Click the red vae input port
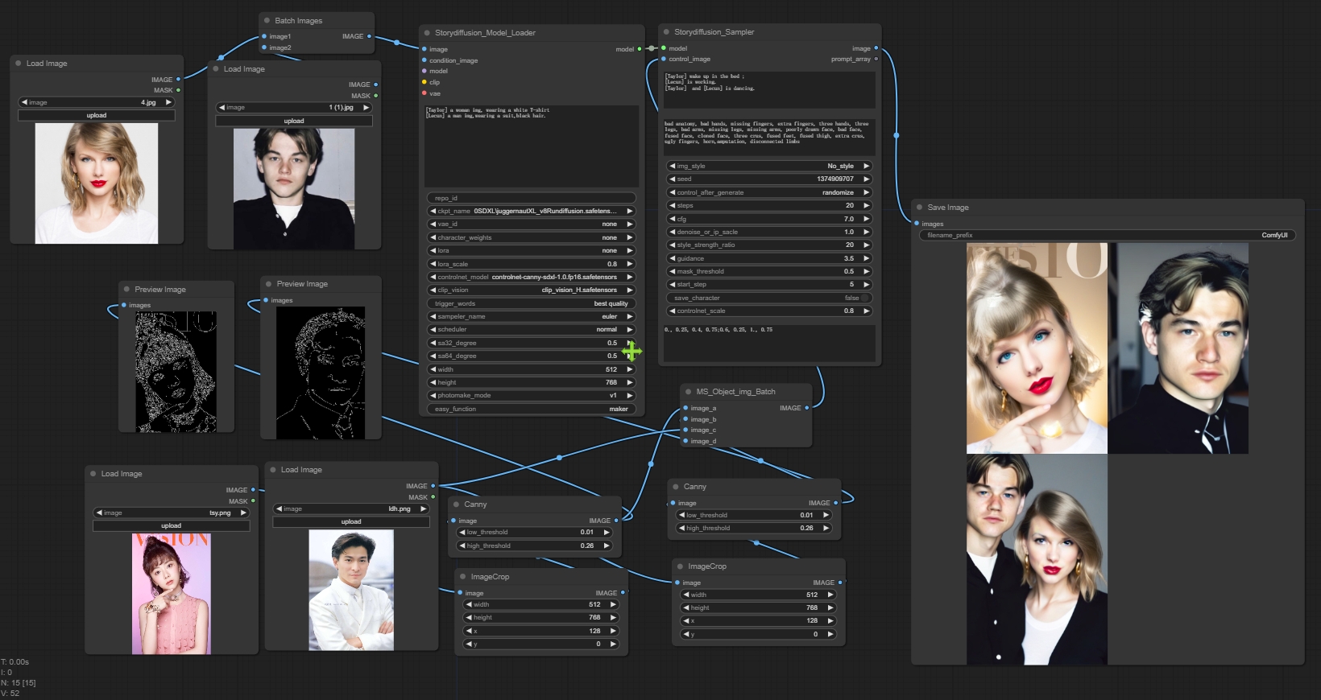The image size is (1321, 700). coord(424,93)
